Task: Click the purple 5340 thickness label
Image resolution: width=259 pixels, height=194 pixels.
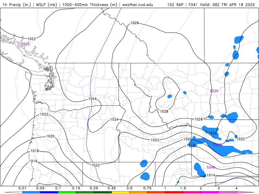Action: [x=211, y=167]
